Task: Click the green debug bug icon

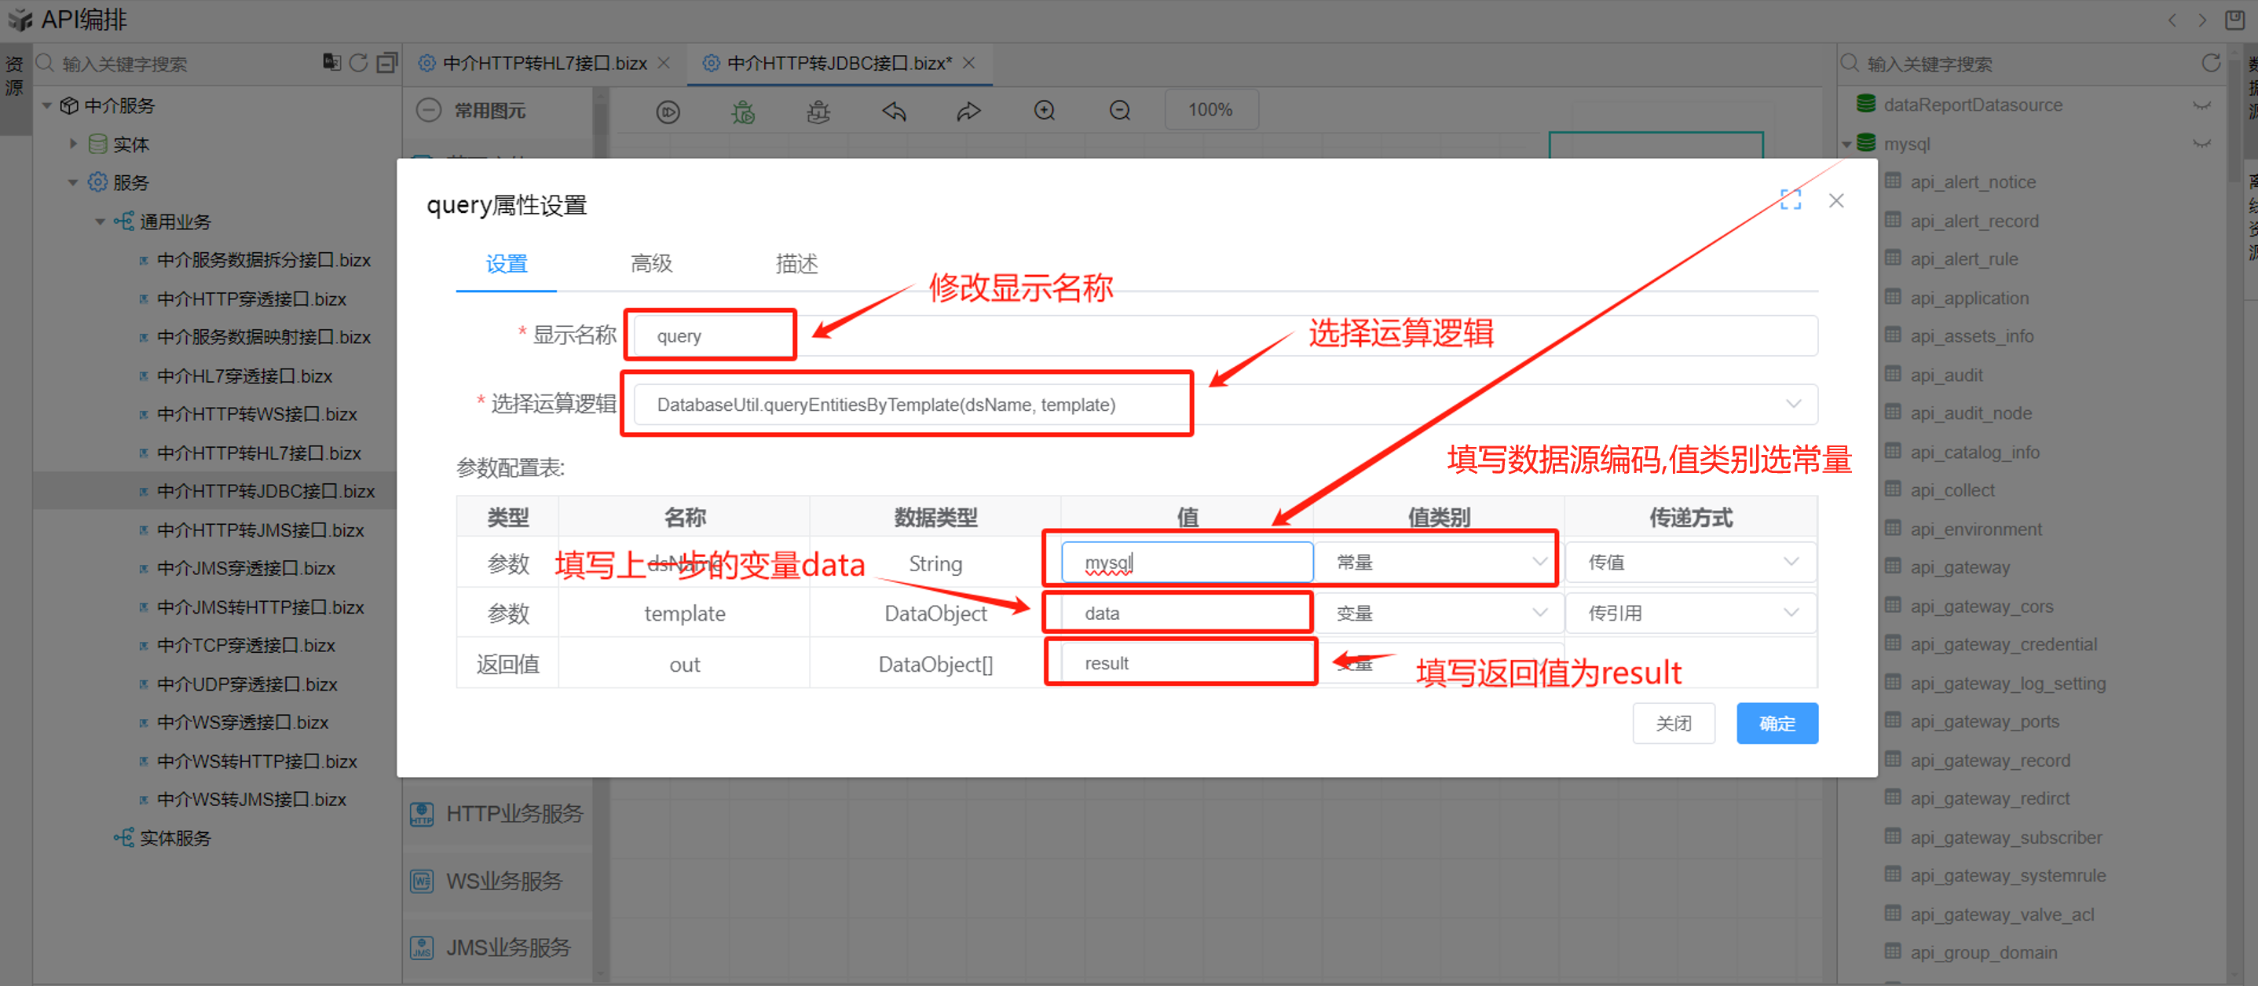Action: coord(742,112)
